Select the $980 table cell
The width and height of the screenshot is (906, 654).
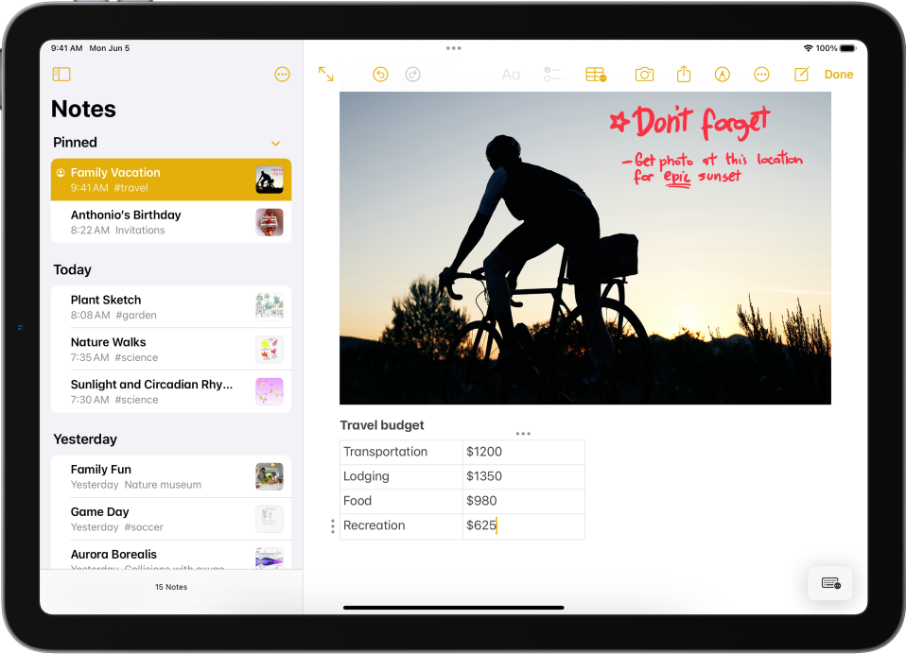coord(524,501)
